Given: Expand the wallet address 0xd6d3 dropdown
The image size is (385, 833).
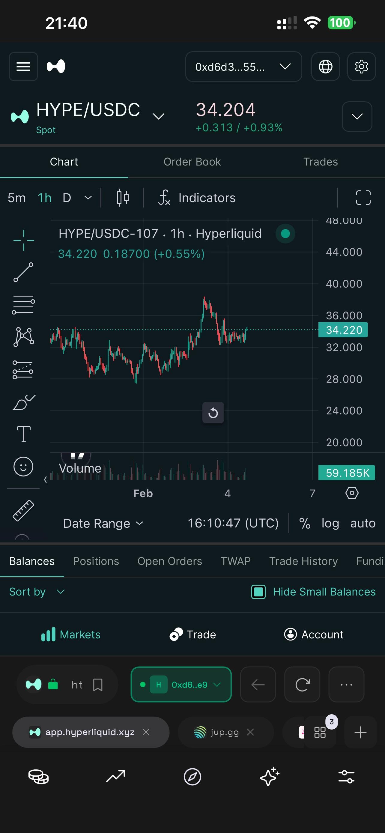Looking at the screenshot, I should pos(243,67).
